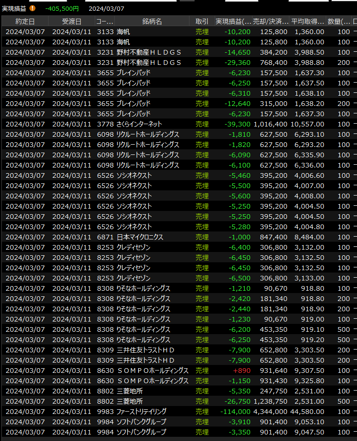Sort by the 実現損益 column header
Viewport: 357px width, 441px height.
coord(232,21)
